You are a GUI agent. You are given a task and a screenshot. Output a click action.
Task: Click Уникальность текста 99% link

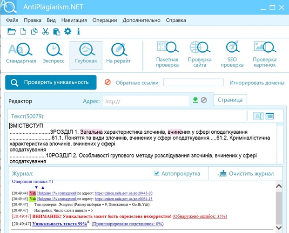click(x=60, y=224)
